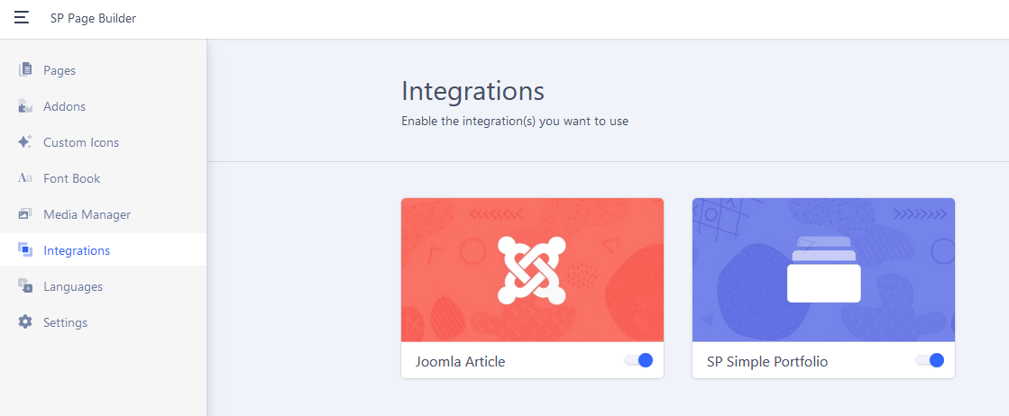Click the Font Book icon
Screen dimensions: 1009x416
tap(25, 178)
